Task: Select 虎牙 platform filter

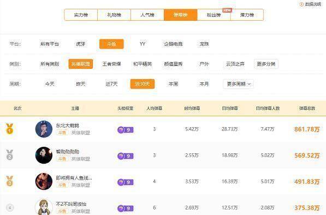Action: pyautogui.click(x=80, y=44)
